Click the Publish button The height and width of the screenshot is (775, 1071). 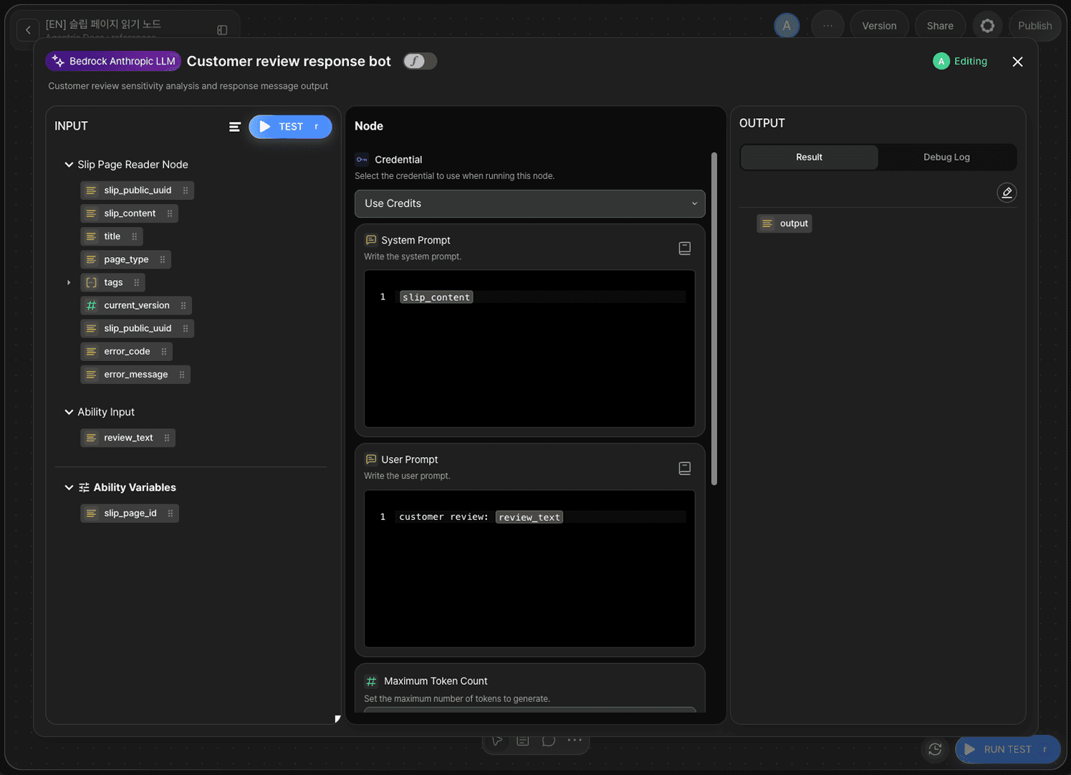coord(1034,26)
